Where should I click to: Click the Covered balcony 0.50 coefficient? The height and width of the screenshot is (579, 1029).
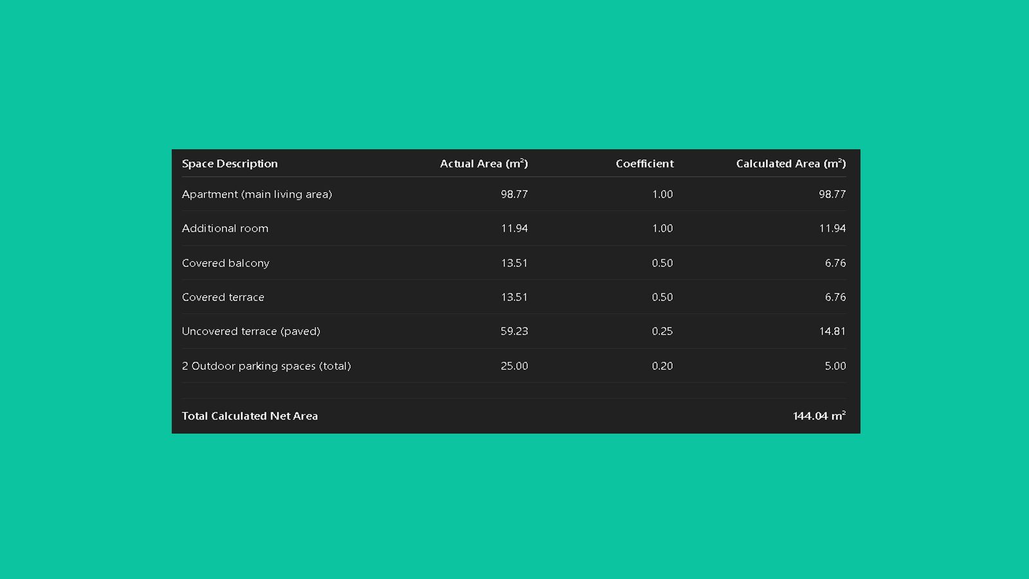[x=662, y=263]
